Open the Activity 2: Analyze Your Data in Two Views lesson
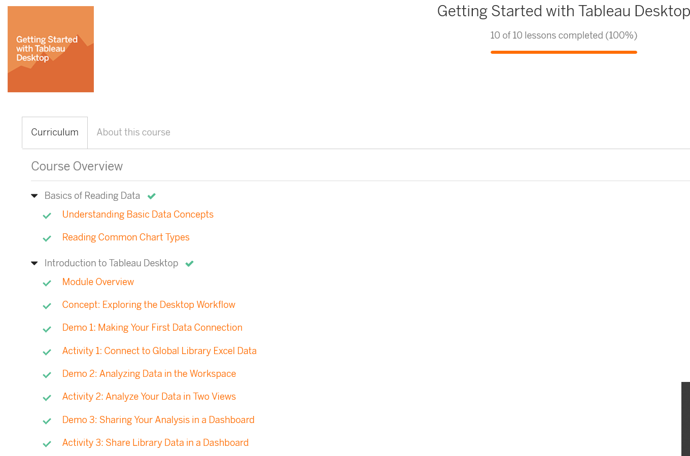This screenshot has height=456, width=690. pos(149,397)
